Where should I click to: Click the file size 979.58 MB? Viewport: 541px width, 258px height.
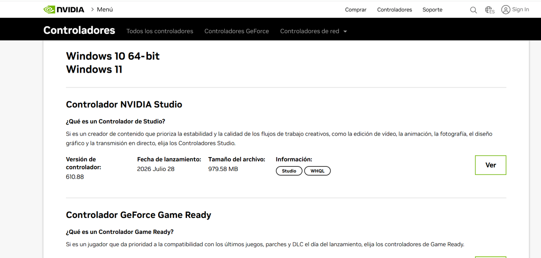(x=223, y=169)
